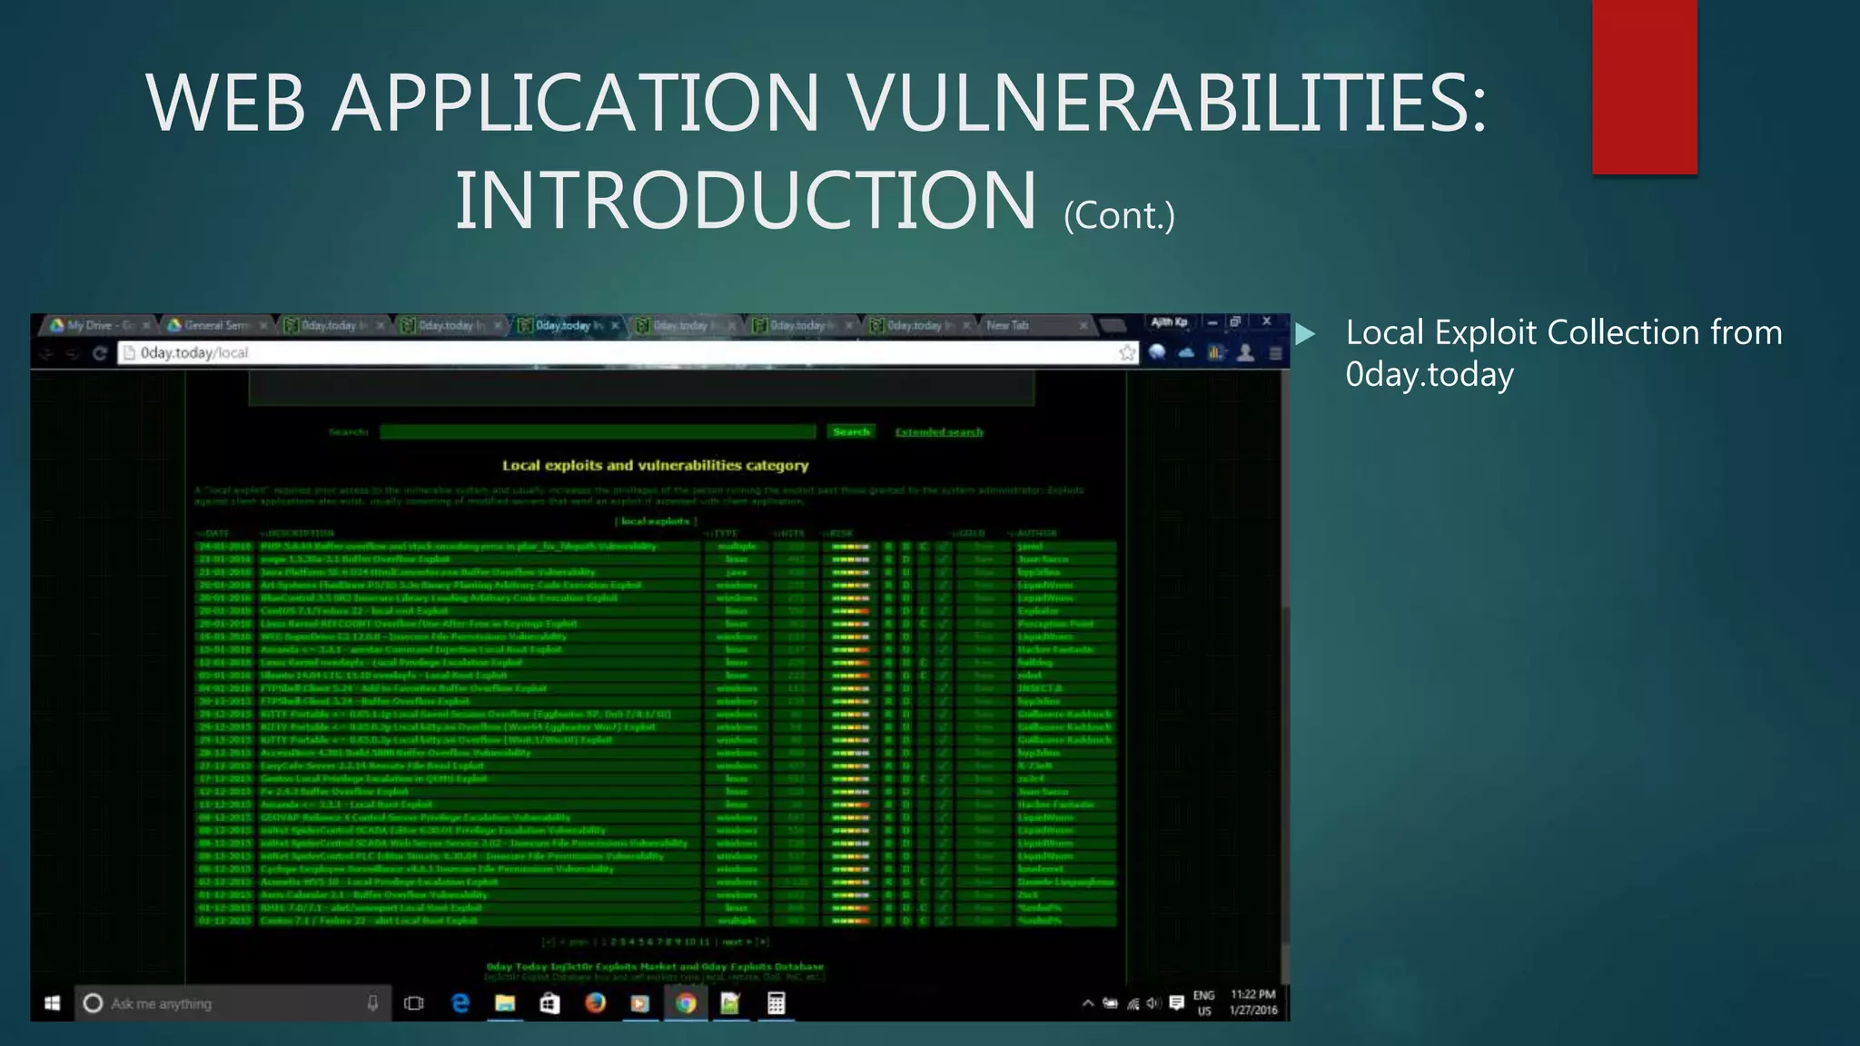Close the My Drive tab

[146, 325]
